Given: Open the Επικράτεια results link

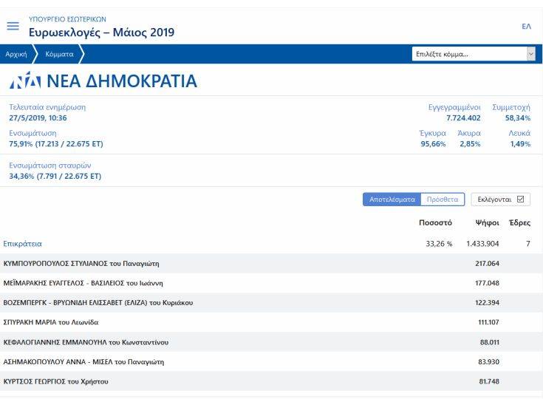Looking at the screenshot, I should pyautogui.click(x=23, y=243).
